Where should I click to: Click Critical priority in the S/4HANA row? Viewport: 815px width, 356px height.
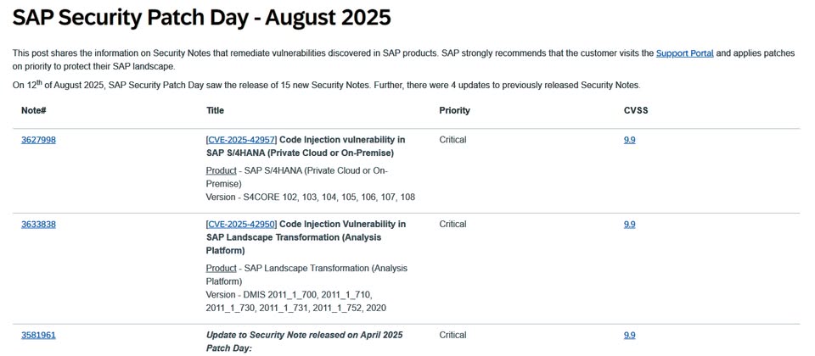(x=452, y=140)
